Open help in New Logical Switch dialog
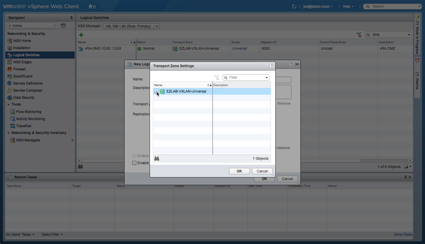 pyautogui.click(x=291, y=64)
